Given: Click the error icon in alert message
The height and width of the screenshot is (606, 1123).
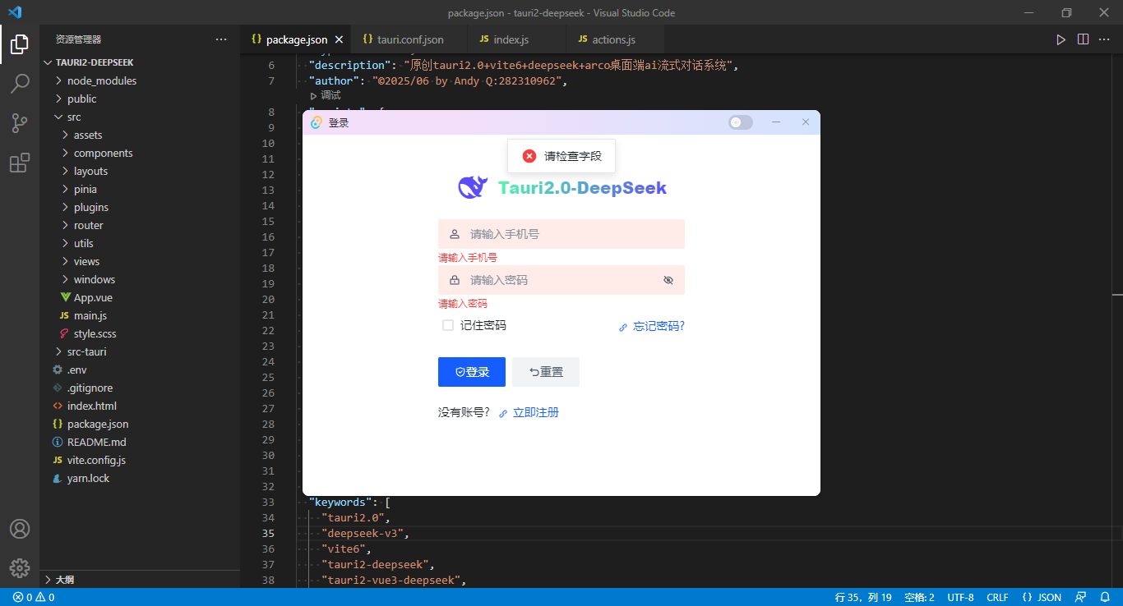Looking at the screenshot, I should (x=529, y=156).
